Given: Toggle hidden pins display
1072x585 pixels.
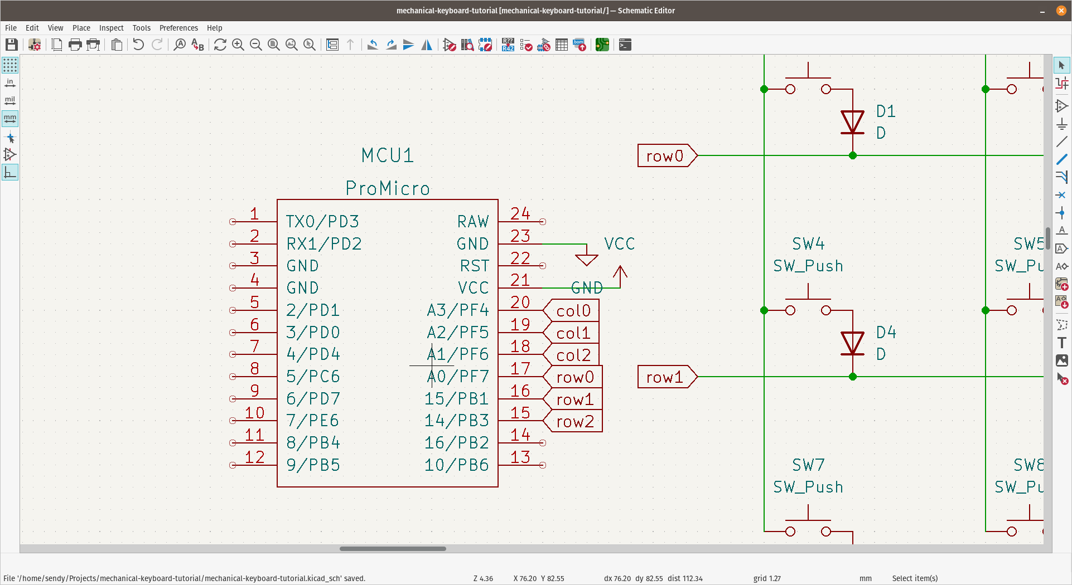Looking at the screenshot, I should click(10, 154).
